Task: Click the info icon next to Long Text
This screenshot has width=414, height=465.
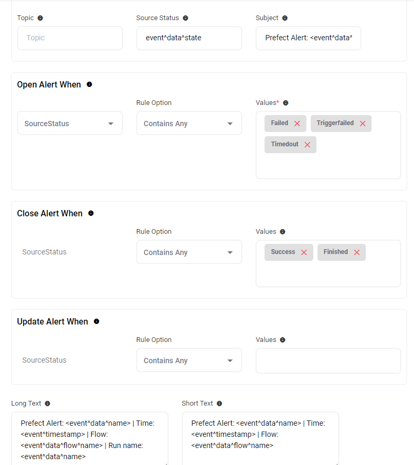Action: pos(48,403)
